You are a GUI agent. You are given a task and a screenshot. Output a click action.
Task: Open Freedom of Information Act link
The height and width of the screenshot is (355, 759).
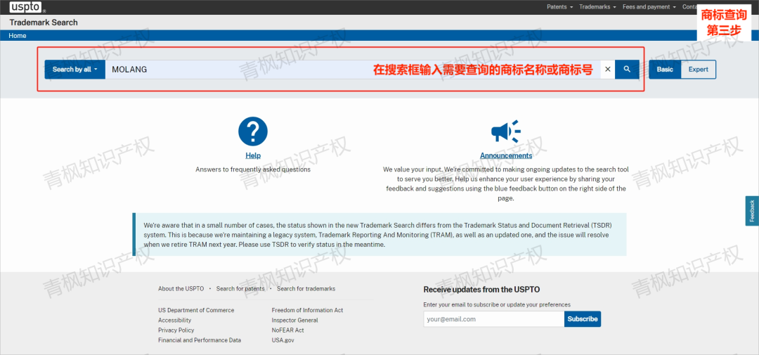[x=307, y=310]
